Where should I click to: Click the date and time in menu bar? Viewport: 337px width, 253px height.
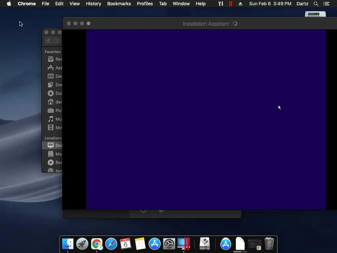tap(270, 4)
